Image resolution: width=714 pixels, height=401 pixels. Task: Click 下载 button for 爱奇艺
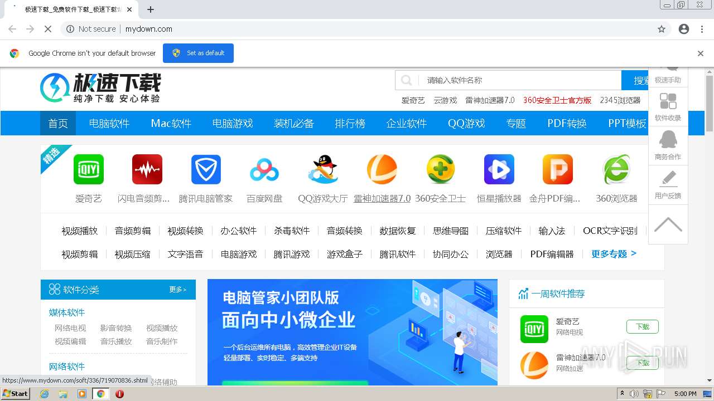(642, 327)
